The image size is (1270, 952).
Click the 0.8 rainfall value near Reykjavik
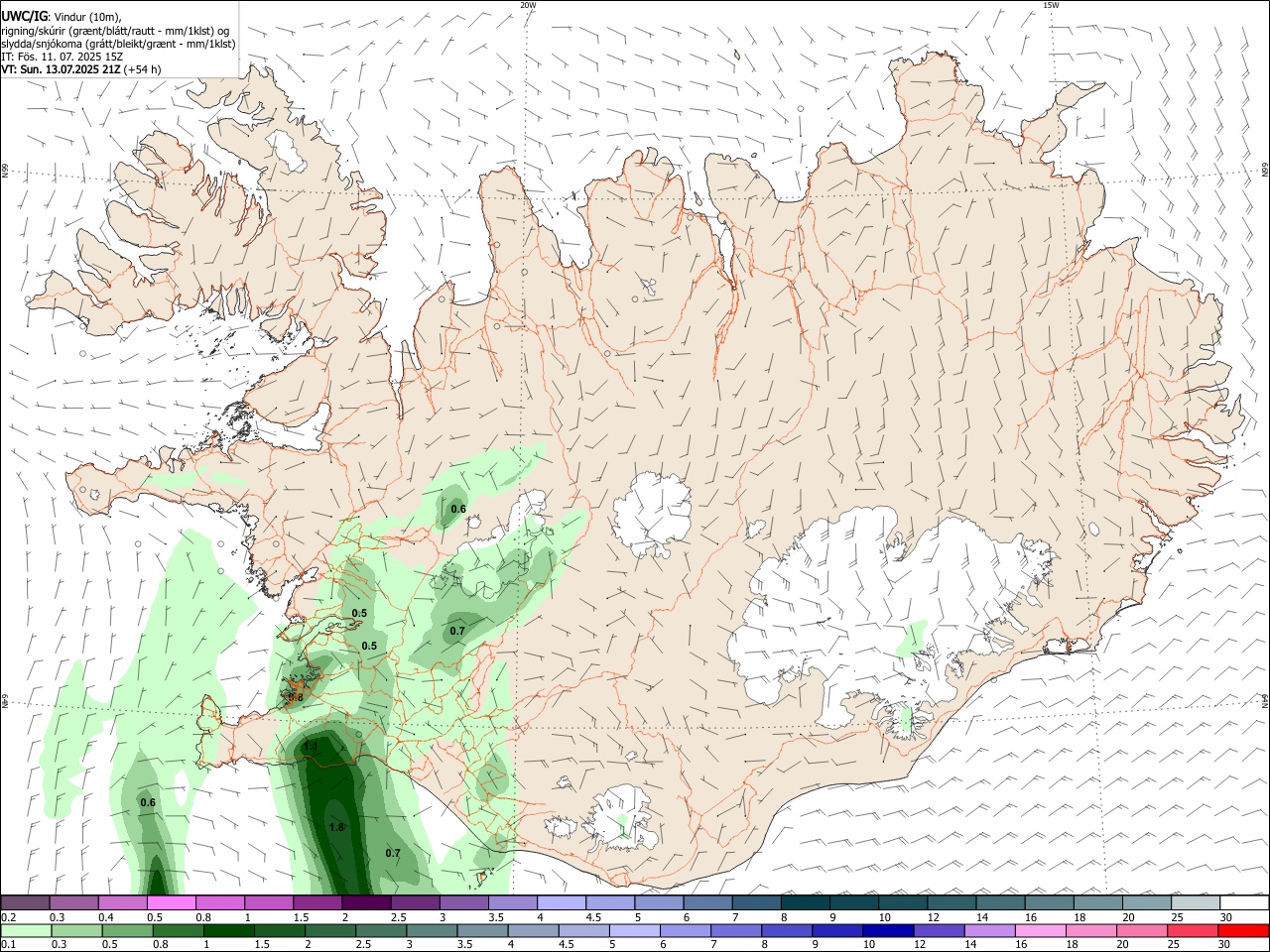[x=296, y=697]
